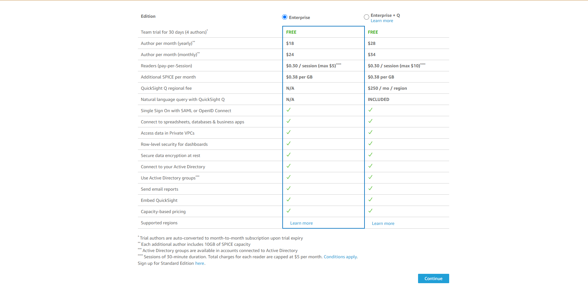Click Enterprise checkmark for Secure data encryption row
This screenshot has width=588, height=295.
[289, 155]
